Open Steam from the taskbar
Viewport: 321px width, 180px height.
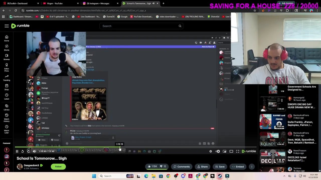(220, 176)
